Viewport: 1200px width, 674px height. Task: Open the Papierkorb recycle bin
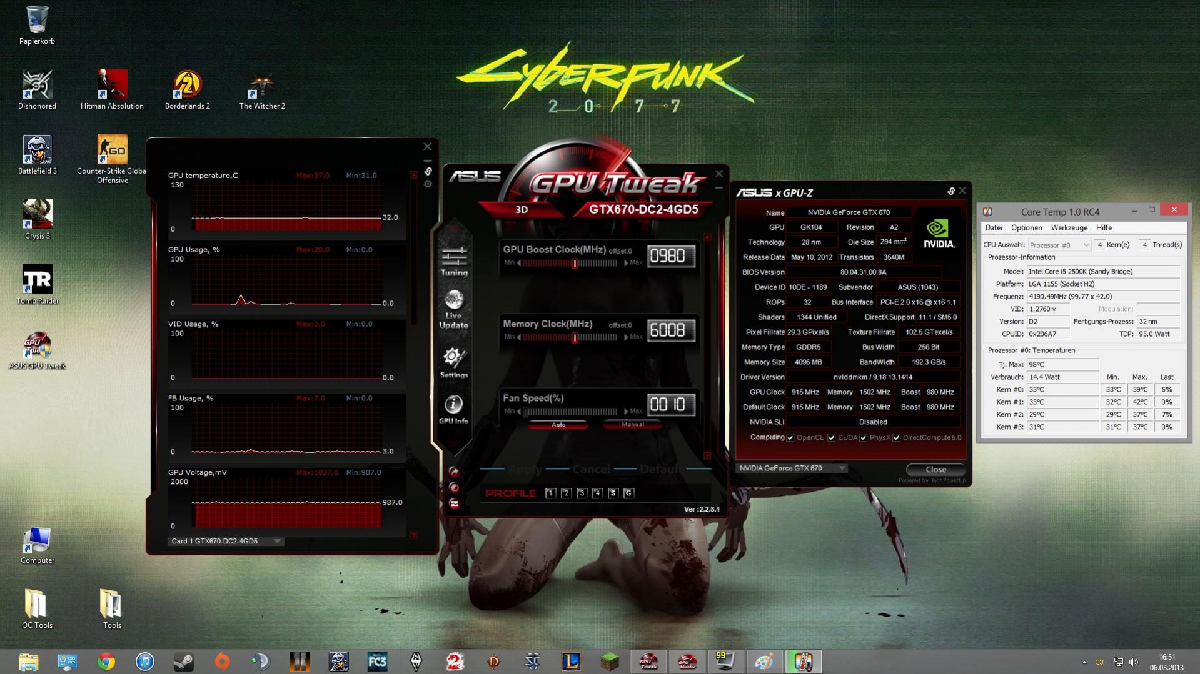[37, 25]
